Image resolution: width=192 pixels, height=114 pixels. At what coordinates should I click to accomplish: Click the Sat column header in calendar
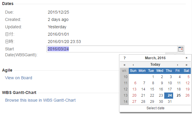186,71
